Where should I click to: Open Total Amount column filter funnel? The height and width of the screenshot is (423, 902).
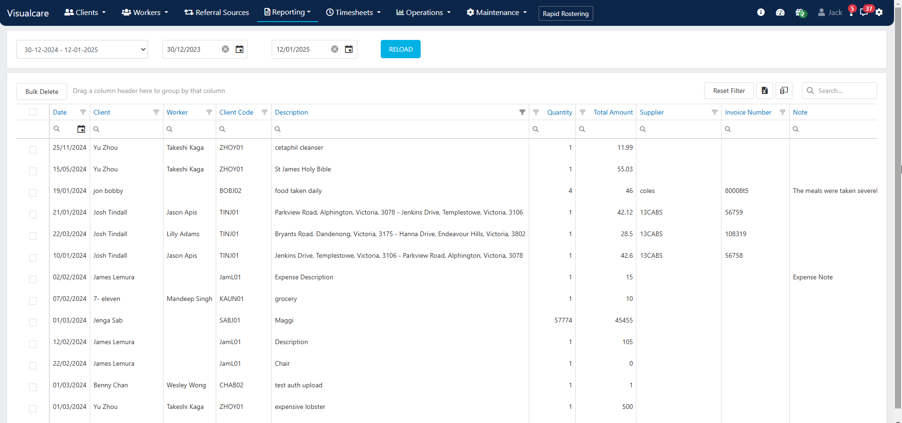(582, 112)
